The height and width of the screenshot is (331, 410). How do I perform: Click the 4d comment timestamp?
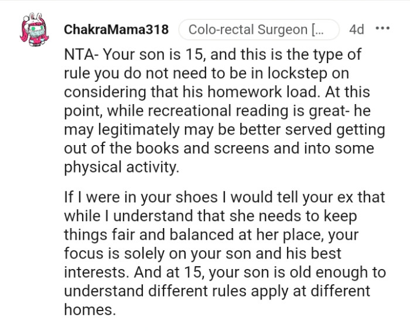tap(356, 29)
